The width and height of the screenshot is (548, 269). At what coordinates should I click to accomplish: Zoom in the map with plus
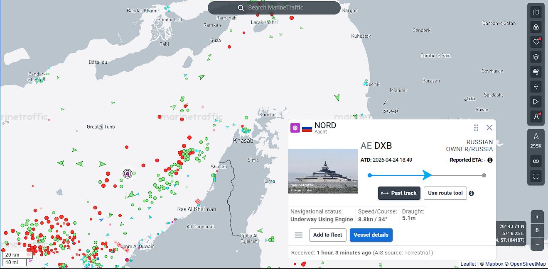(x=537, y=217)
